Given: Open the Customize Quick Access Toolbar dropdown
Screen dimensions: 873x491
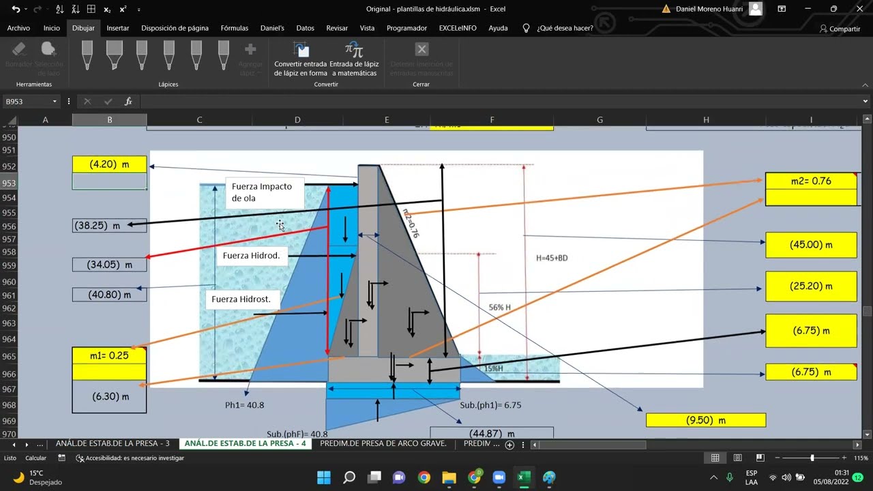Looking at the screenshot, I should 139,9.
